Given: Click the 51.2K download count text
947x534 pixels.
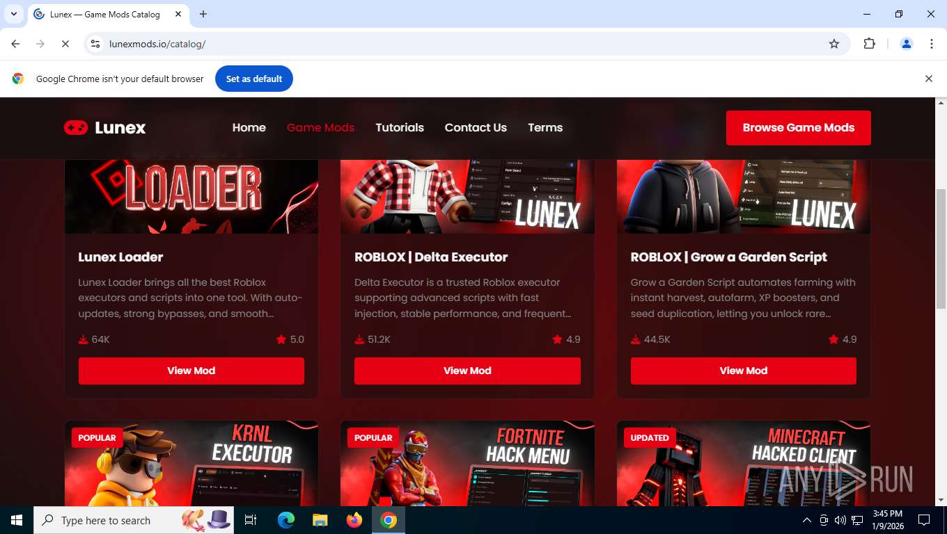Looking at the screenshot, I should (379, 340).
